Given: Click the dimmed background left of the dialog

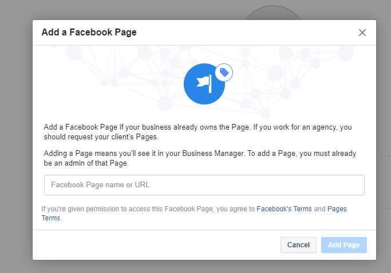Looking at the screenshot, I should [x=16, y=136].
